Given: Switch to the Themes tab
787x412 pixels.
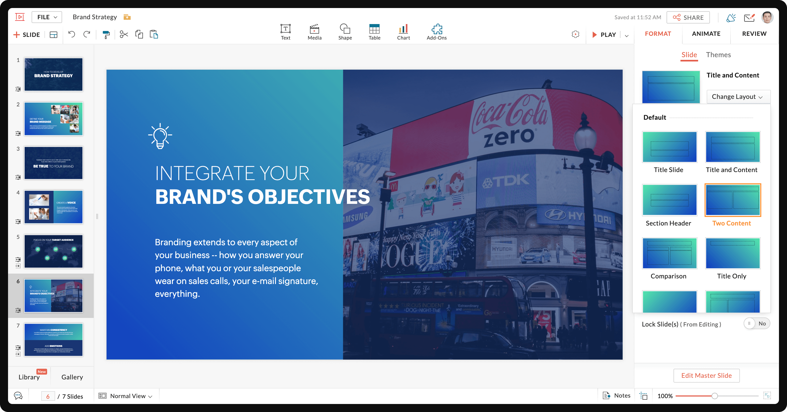Looking at the screenshot, I should (x=718, y=55).
